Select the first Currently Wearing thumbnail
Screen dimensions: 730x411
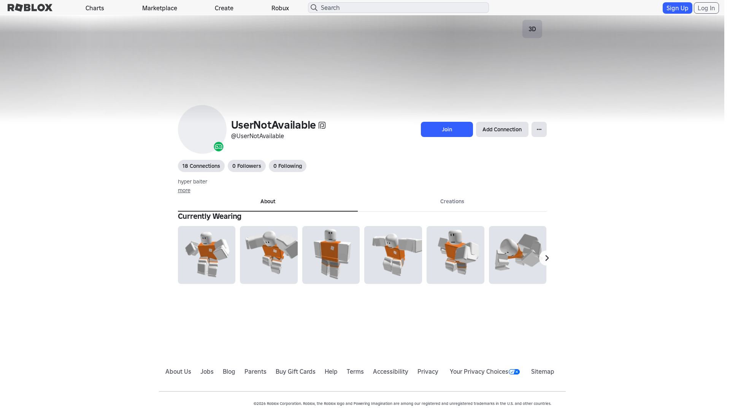coord(206,255)
